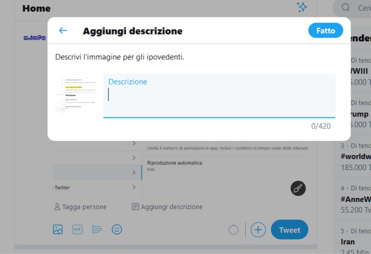The width and height of the screenshot is (371, 254).
Task: Click #worldw trending hashtag
Action: pos(356,157)
